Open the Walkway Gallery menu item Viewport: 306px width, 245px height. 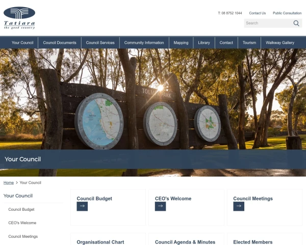[x=280, y=42]
